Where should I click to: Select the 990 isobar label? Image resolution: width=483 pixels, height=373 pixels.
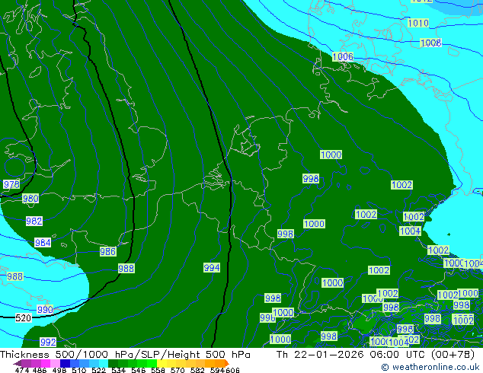45,309
